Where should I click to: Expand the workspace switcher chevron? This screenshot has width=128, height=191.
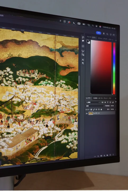pyautogui.click(x=116, y=35)
